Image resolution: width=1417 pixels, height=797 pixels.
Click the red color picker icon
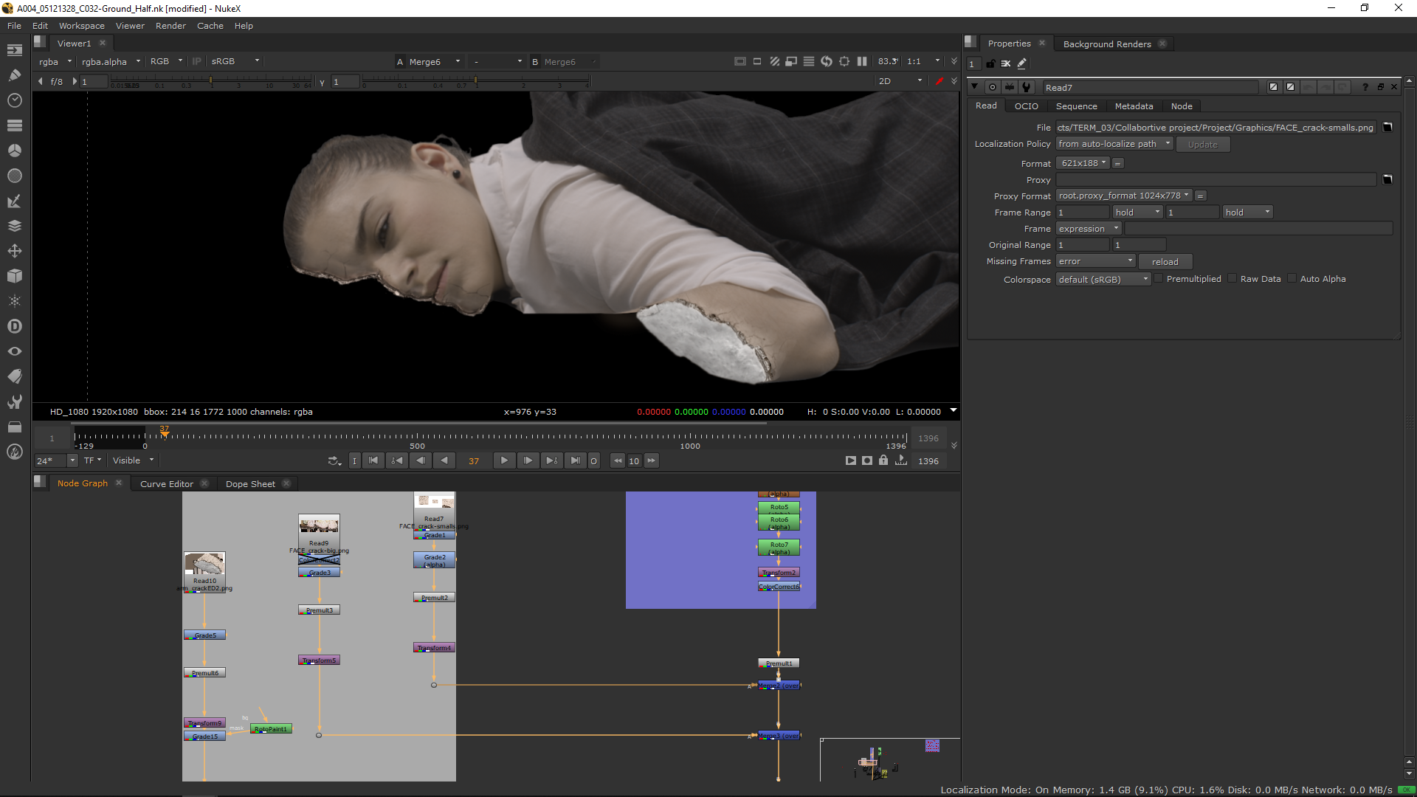pyautogui.click(x=939, y=81)
